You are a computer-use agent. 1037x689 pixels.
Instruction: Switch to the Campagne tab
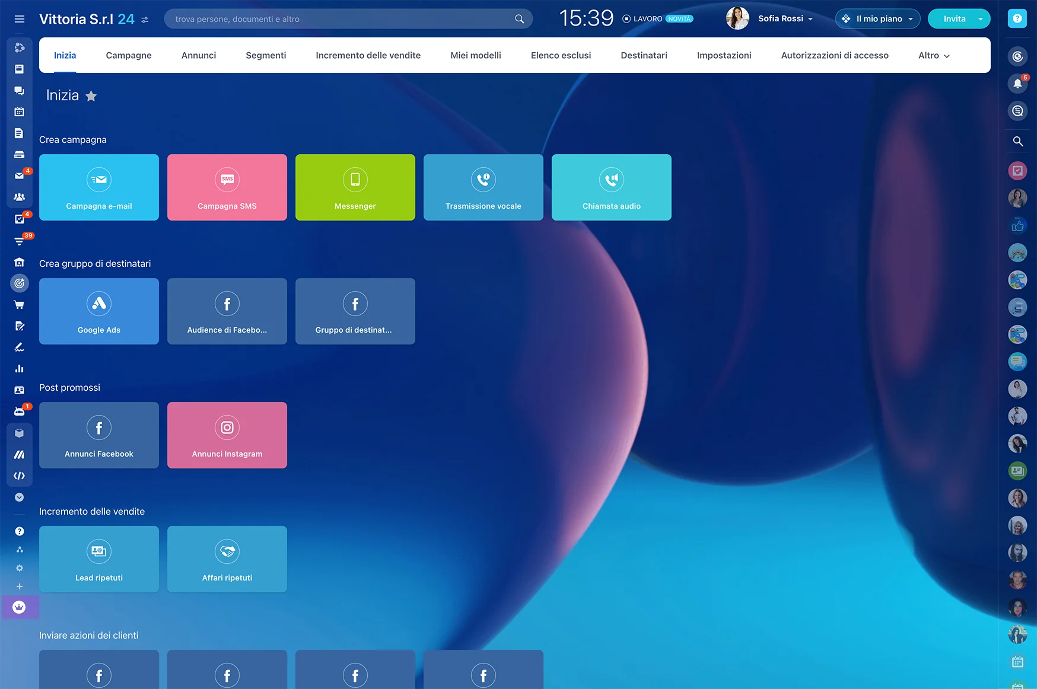129,55
